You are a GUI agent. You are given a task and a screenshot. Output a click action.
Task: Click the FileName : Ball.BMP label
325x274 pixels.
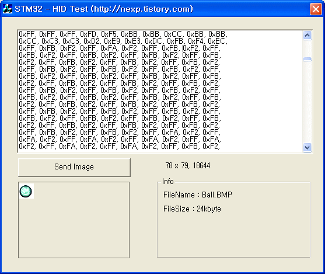[x=198, y=195]
